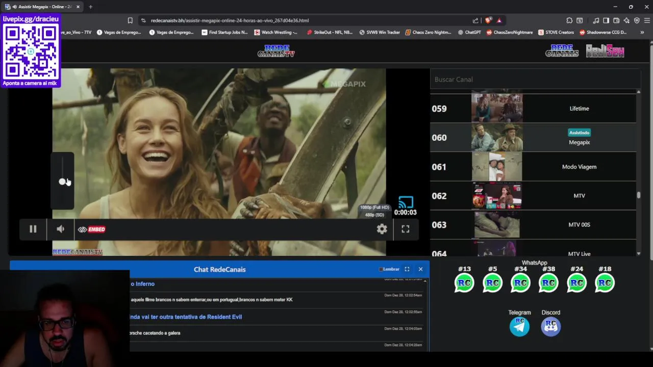Image resolution: width=653 pixels, height=367 pixels.
Task: Click the share icon in the address bar
Action: click(475, 20)
